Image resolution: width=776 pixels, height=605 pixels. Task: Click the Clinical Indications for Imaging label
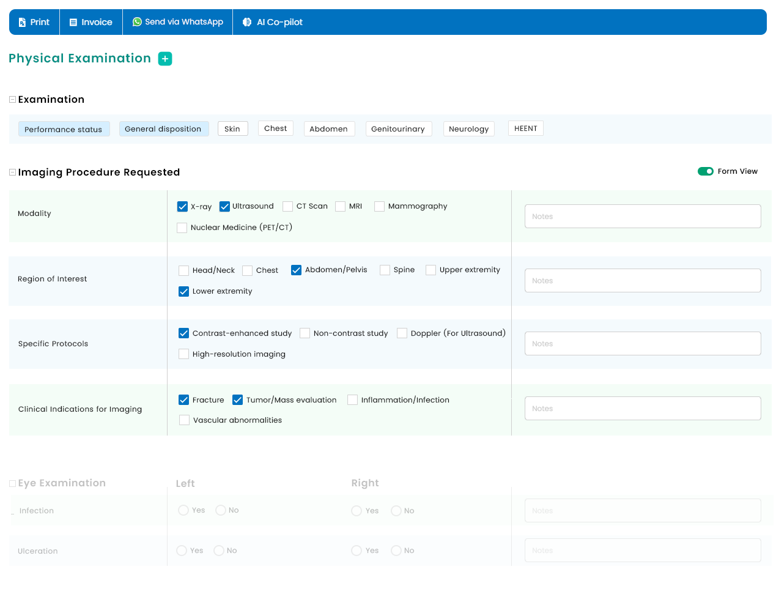tap(80, 409)
